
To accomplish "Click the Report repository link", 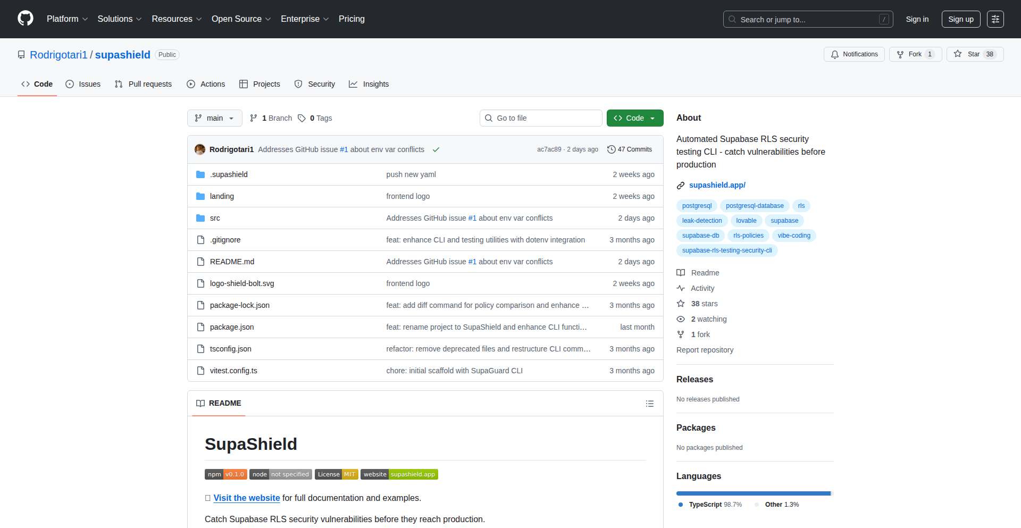I will tap(705, 350).
